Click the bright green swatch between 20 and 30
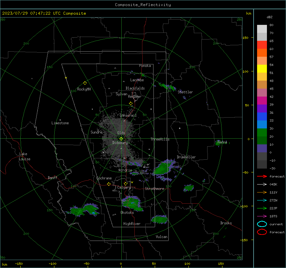 (x=262, y=133)
